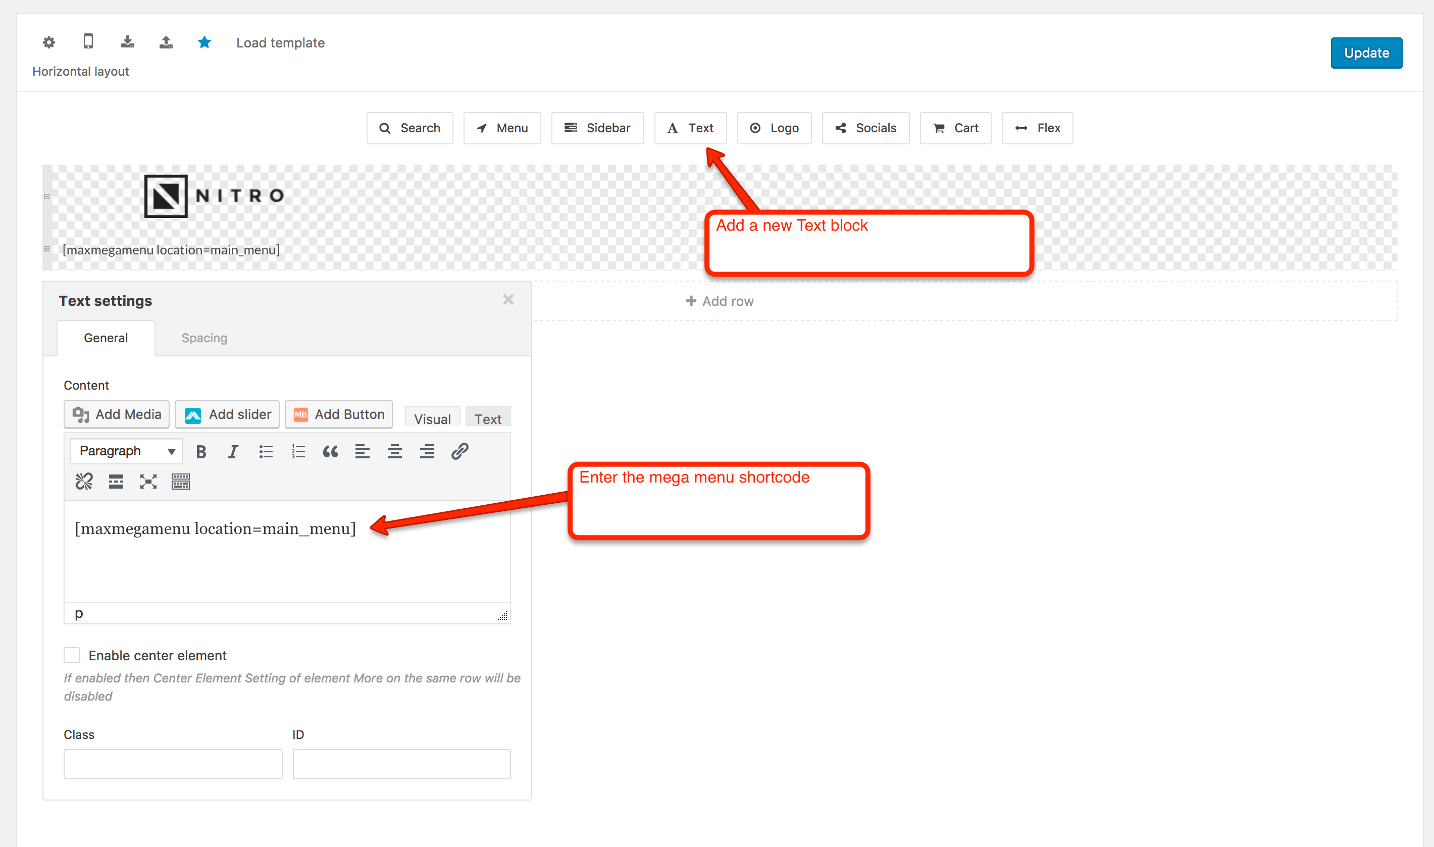Enable center element checkbox
Image resolution: width=1434 pixels, height=847 pixels.
click(x=72, y=655)
